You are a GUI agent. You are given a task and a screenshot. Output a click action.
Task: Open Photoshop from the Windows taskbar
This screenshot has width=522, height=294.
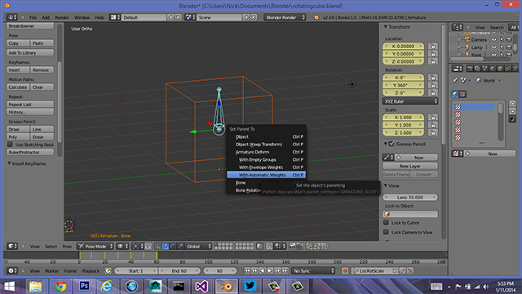pyautogui.click(x=84, y=287)
